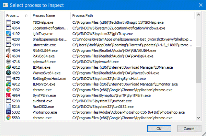Viewport: 206px width, 136px height.
Task: Select the IDMan.exe globe icon
Action: [x=9, y=67]
